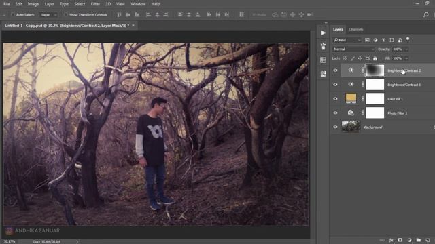Add layer mask icon at panel bottom
435x244 pixels.
pos(400,240)
